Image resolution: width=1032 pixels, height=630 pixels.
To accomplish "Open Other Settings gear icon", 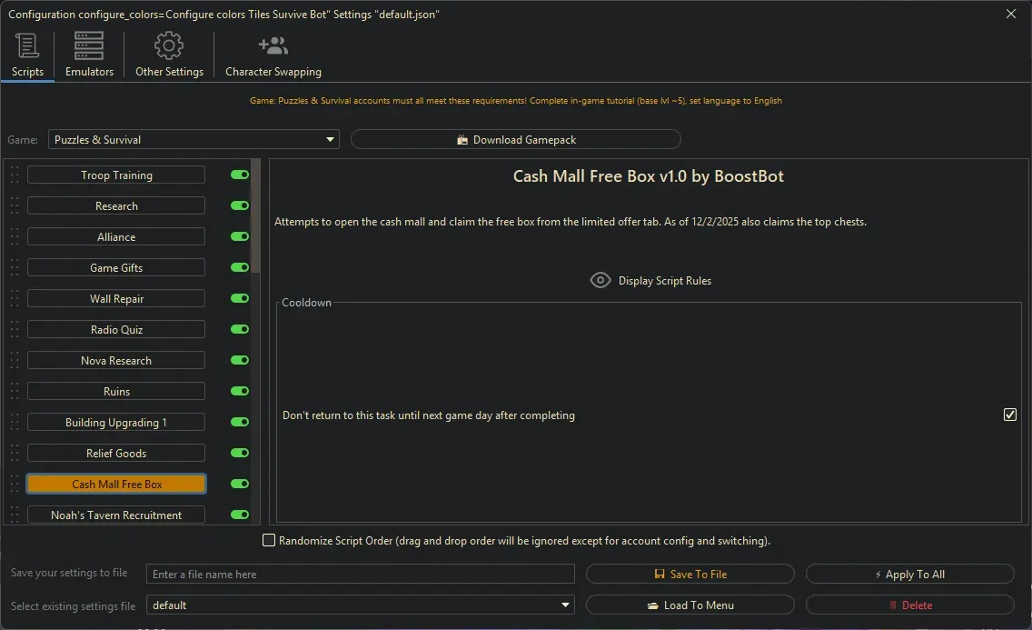I will pyautogui.click(x=169, y=45).
